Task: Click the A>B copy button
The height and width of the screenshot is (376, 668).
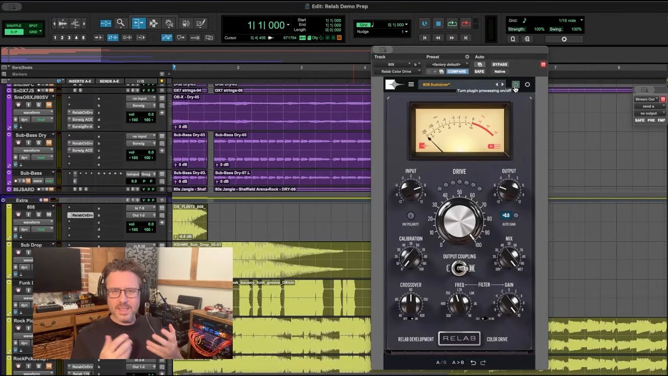Action: click(458, 362)
